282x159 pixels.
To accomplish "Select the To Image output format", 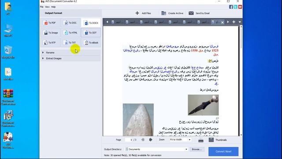I will point(50,33).
